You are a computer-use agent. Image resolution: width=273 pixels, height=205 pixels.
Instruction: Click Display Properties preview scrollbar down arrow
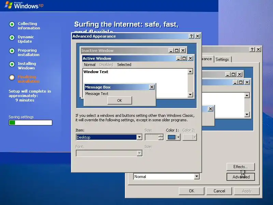point(247,114)
